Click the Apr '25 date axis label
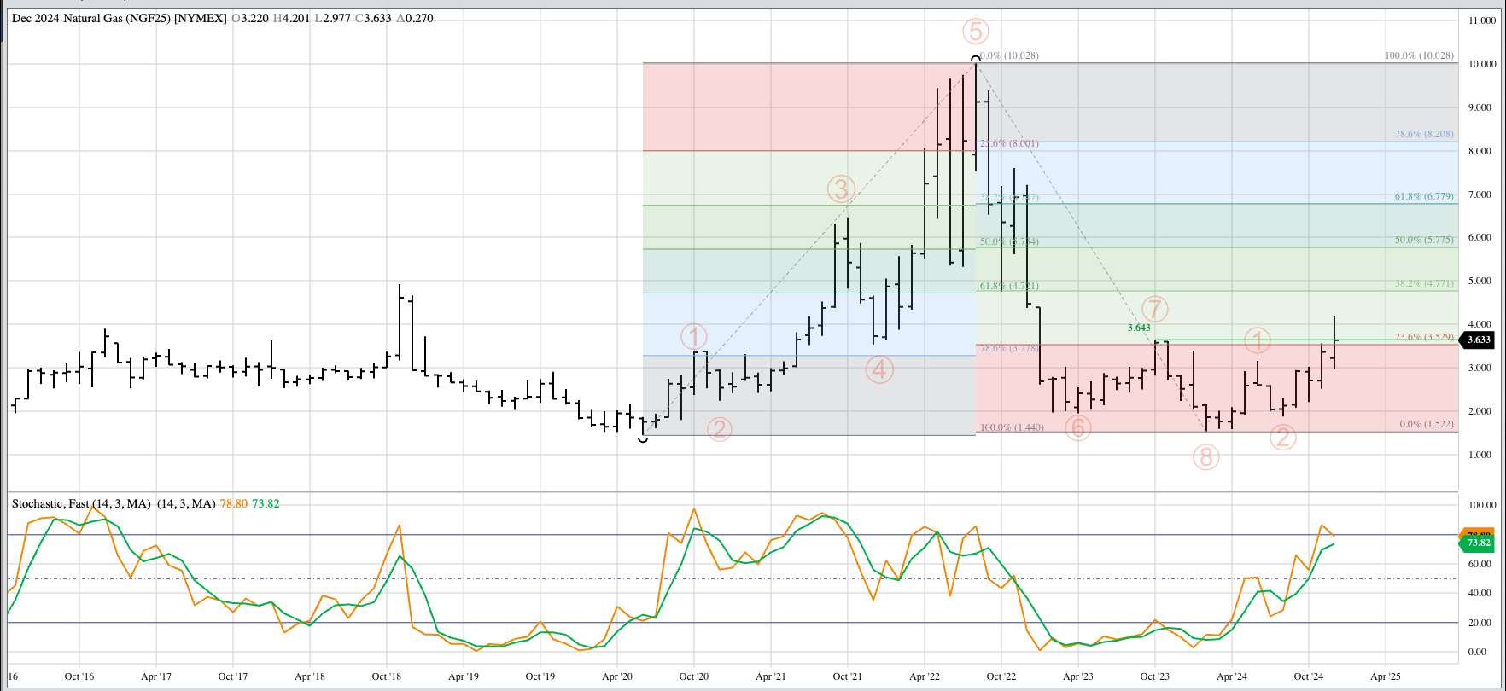The image size is (1506, 691). click(x=1384, y=676)
